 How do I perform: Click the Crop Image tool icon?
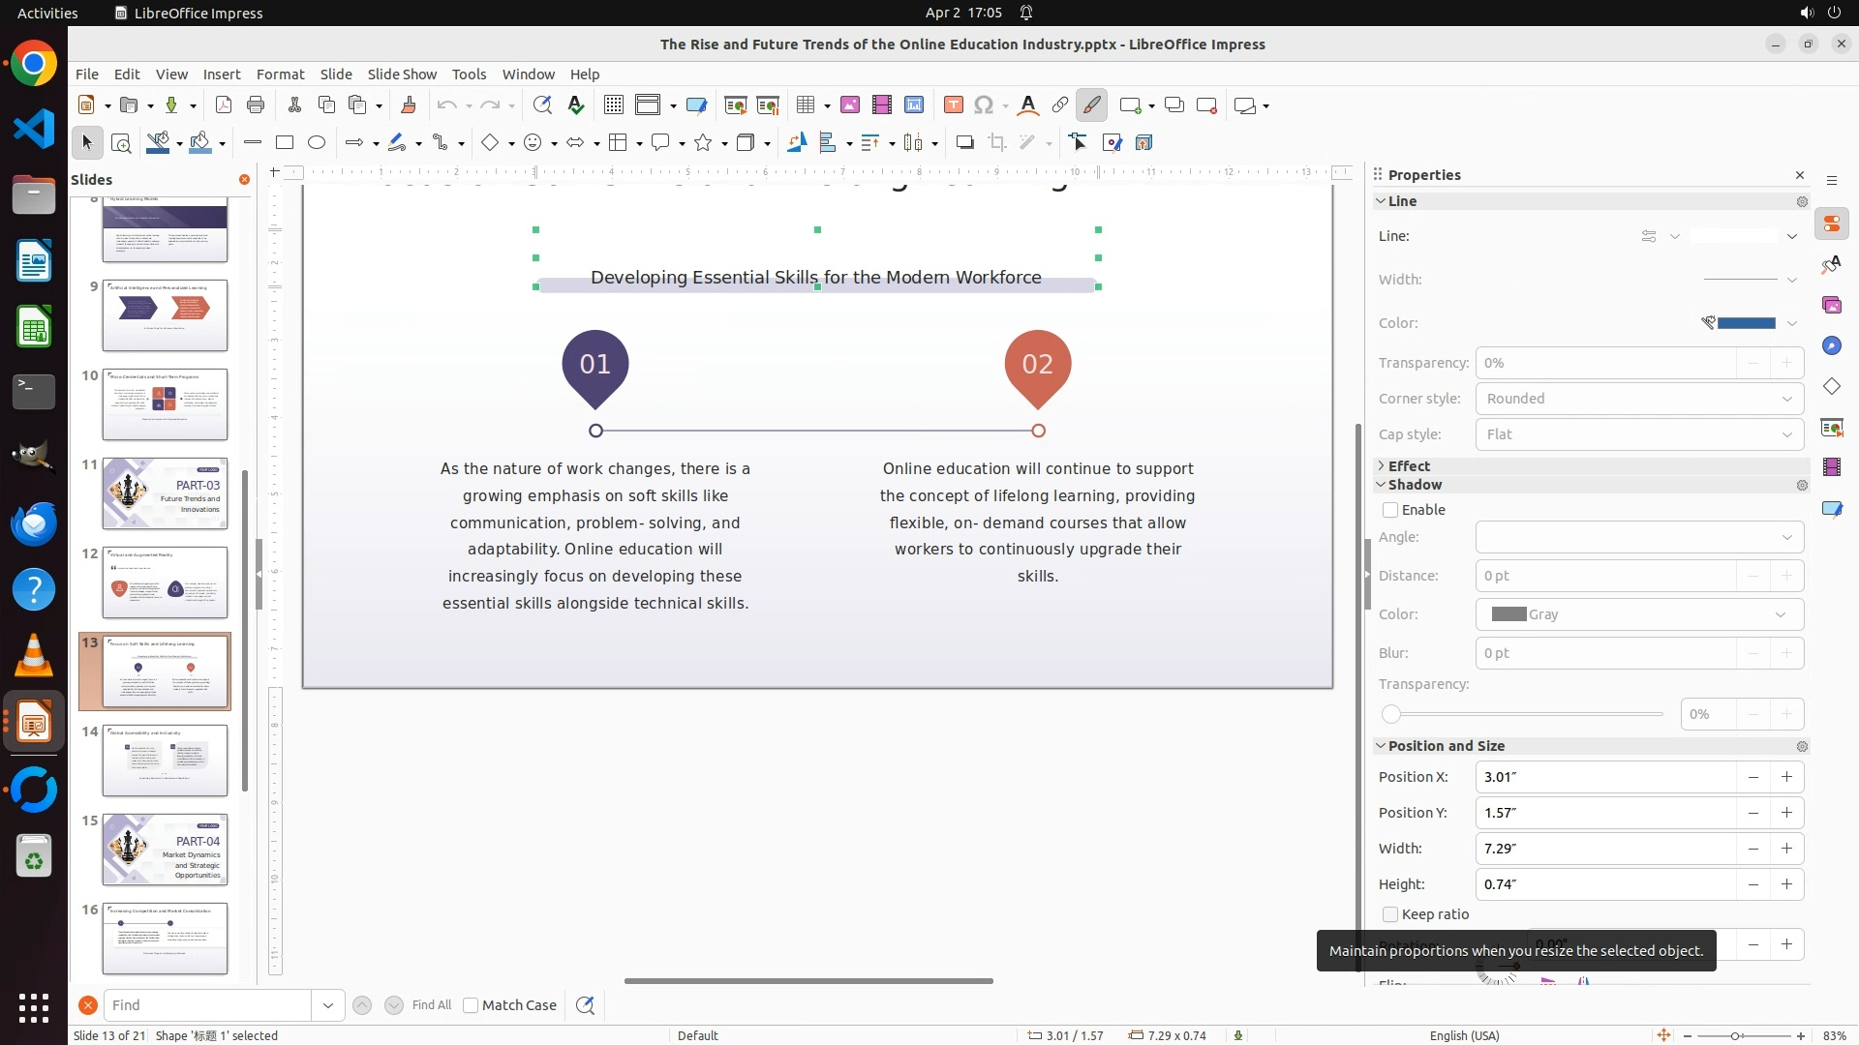coord(997,143)
